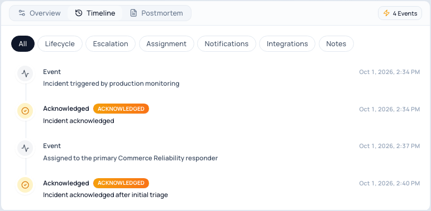Switch to the Timeline tab
The width and height of the screenshot is (431, 211).
click(95, 13)
